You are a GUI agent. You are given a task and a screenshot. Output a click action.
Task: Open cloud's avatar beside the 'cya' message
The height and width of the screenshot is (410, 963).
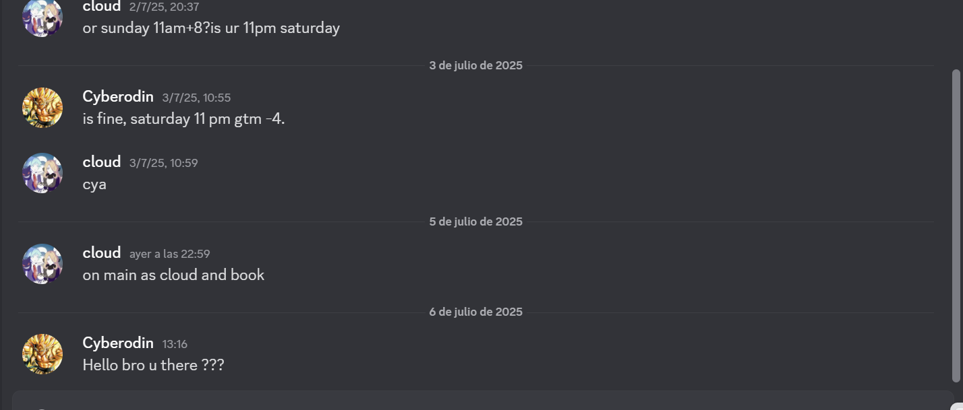[x=42, y=173]
